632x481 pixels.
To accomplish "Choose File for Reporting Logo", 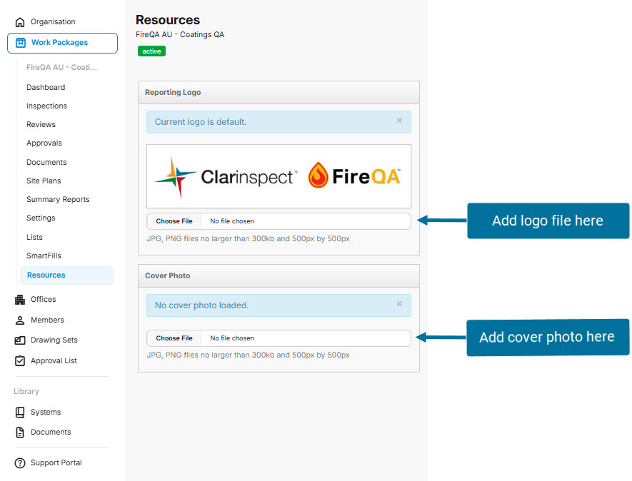I will [x=174, y=221].
